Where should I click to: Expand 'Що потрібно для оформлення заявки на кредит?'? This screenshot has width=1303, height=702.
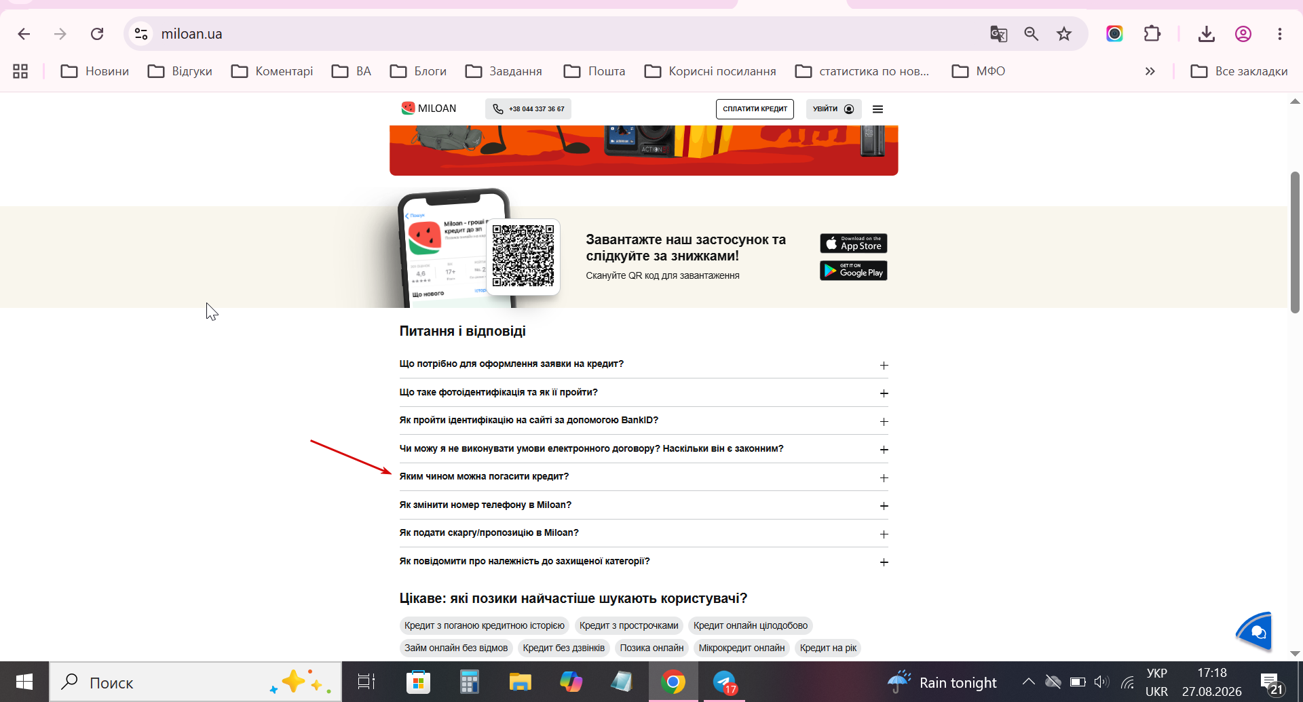pyautogui.click(x=643, y=364)
